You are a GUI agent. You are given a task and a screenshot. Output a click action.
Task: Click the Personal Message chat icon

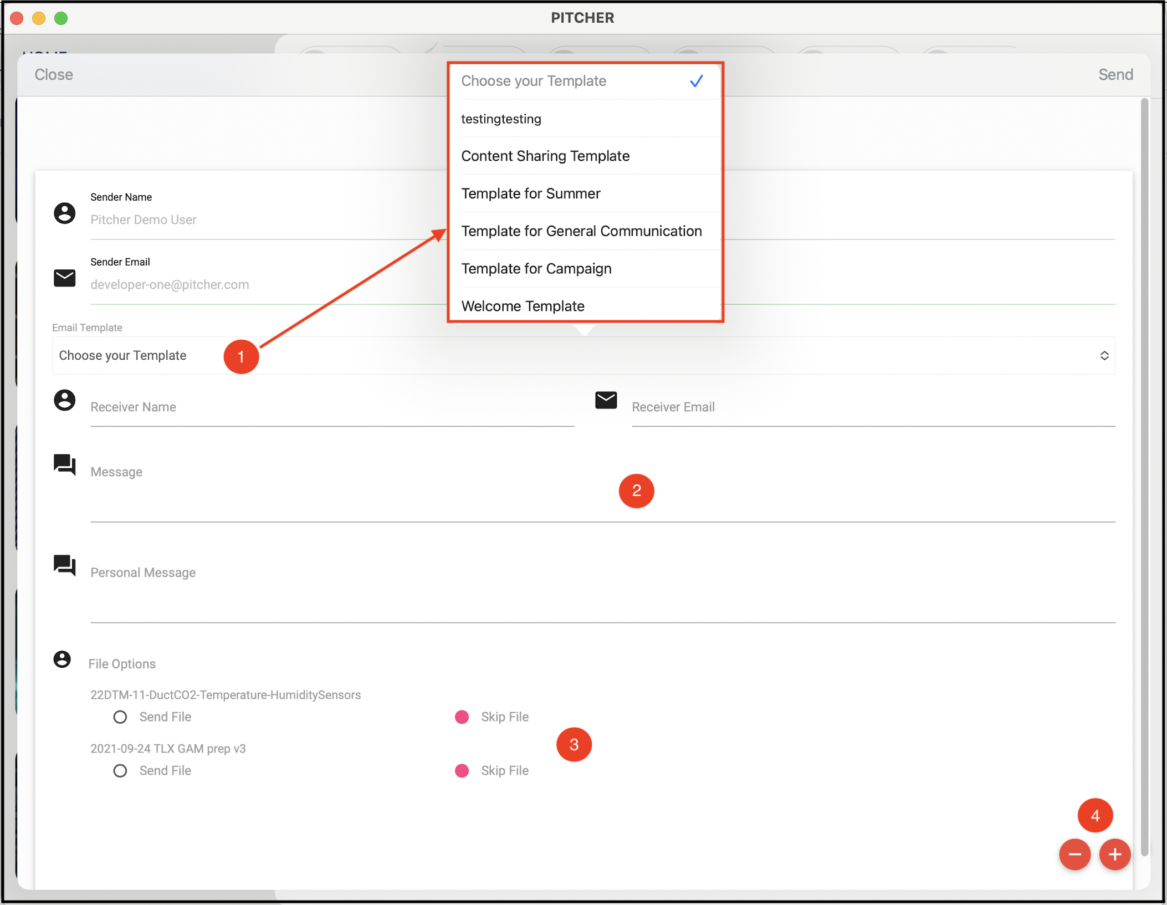point(64,565)
